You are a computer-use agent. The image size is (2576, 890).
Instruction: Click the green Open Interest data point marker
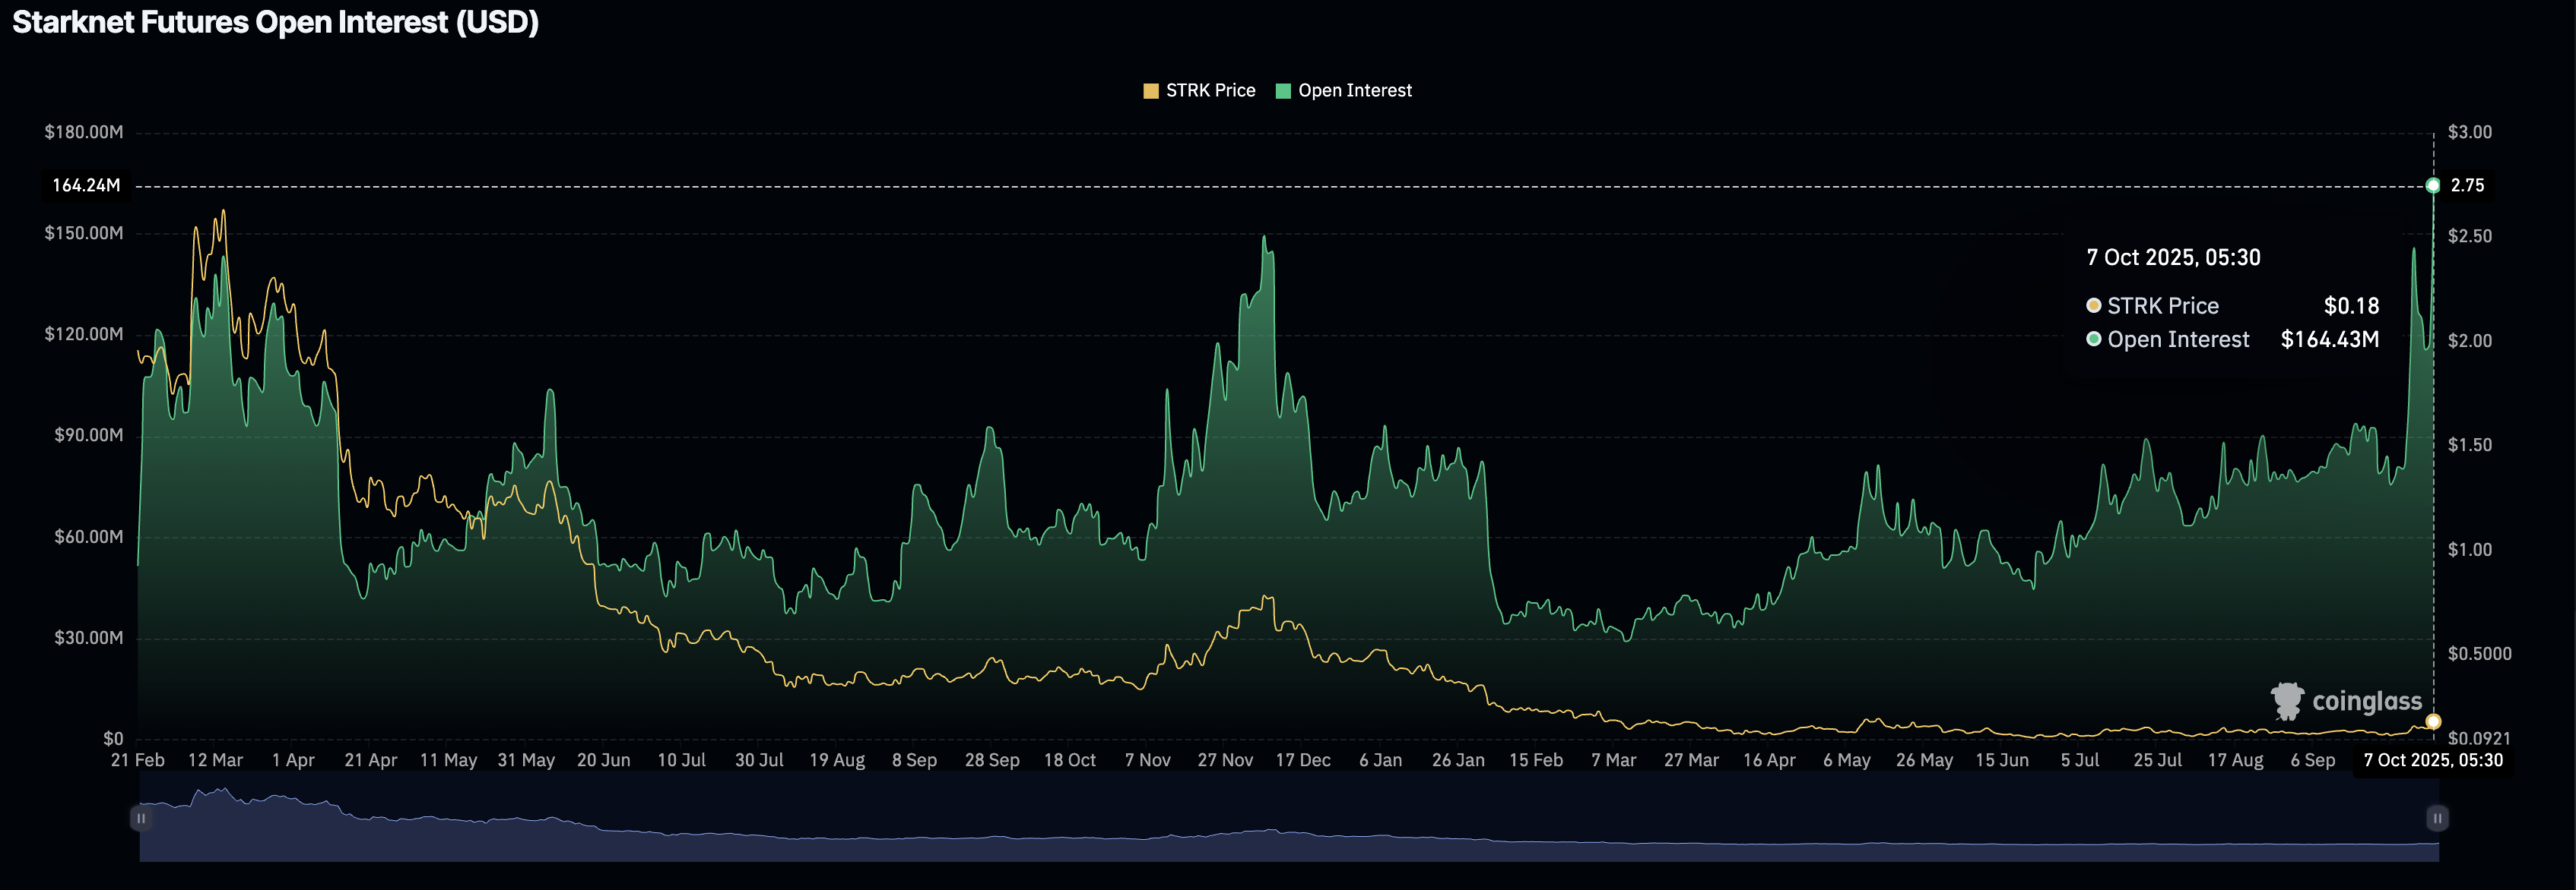[2433, 186]
